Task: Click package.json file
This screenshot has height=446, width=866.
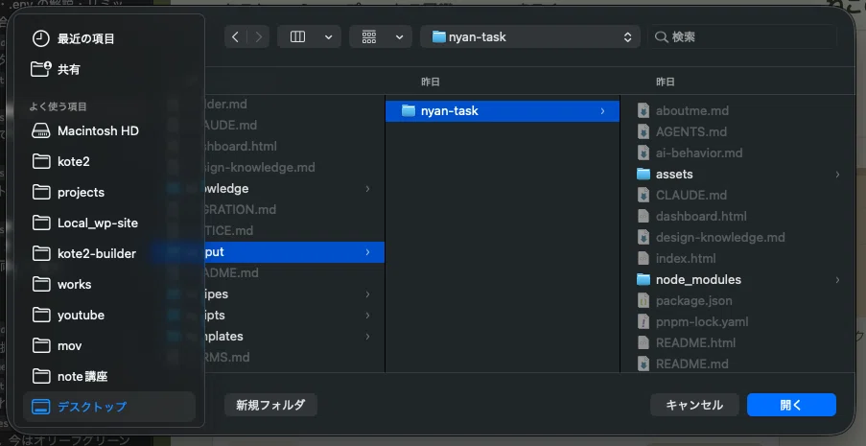Action: tap(693, 300)
